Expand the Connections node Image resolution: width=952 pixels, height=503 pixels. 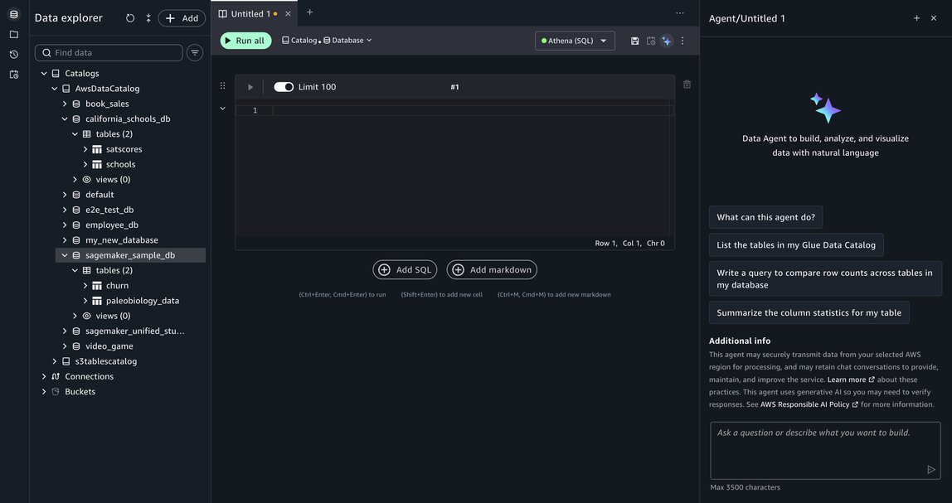[44, 377]
